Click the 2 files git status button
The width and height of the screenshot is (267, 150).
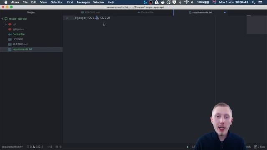pos(259,147)
